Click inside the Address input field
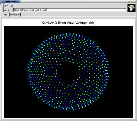137x121 pixels. pos(70,10)
